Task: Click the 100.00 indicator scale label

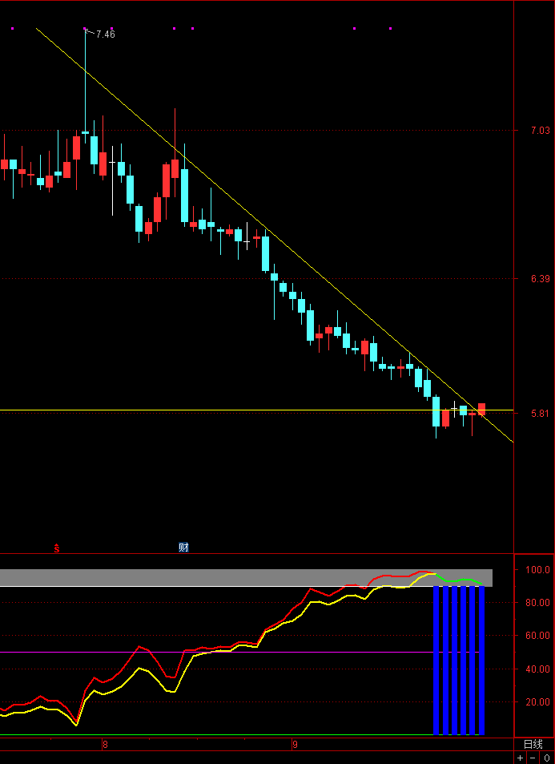Action: click(537, 570)
